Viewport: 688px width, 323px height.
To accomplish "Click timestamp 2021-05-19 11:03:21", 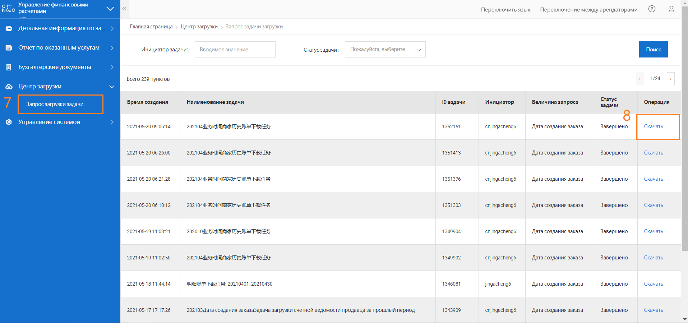I will [x=149, y=231].
